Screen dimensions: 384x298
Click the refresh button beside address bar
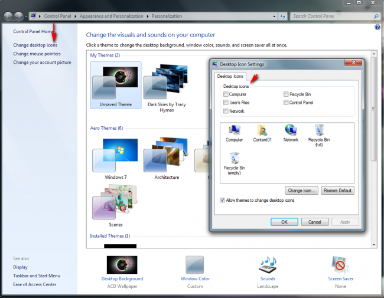[283, 17]
